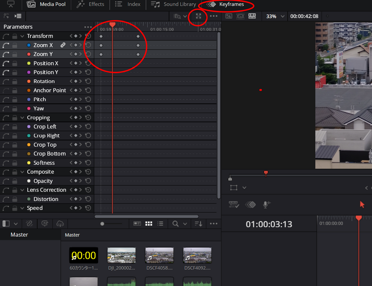Screen dimensions: 372x286
Task: Reset the Opacity parameter
Action: [88, 181]
